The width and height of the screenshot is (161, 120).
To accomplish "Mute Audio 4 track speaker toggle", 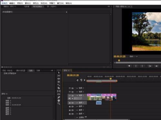I will click(x=70, y=114).
